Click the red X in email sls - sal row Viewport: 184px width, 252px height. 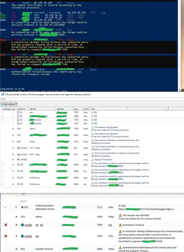tap(6, 225)
